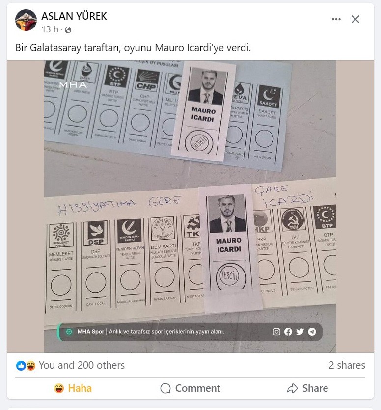Close the post with the X button
The width and height of the screenshot is (381, 410).
[355, 19]
